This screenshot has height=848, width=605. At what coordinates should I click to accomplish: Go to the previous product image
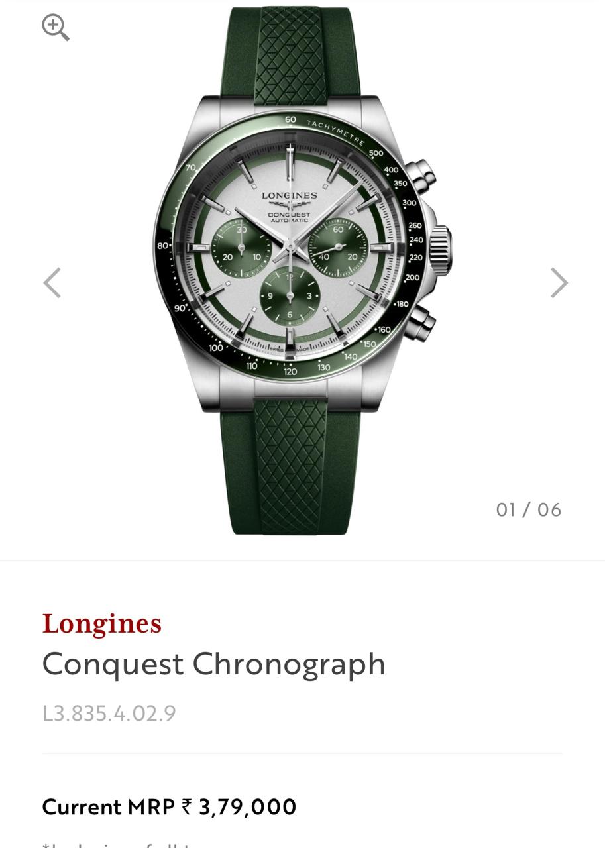(x=52, y=283)
